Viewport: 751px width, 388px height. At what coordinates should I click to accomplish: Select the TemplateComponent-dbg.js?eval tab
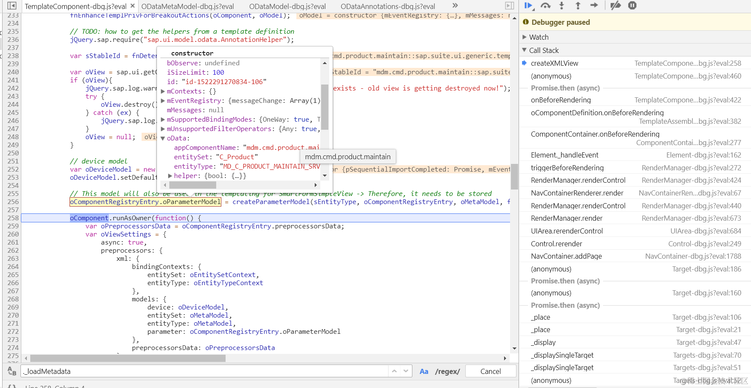pyautogui.click(x=75, y=6)
